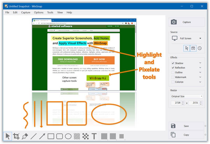Image resolution: width=210 pixels, height=144 pixels.
Task: Disable the Shadow effect checkbox
Action: pyautogui.click(x=173, y=63)
